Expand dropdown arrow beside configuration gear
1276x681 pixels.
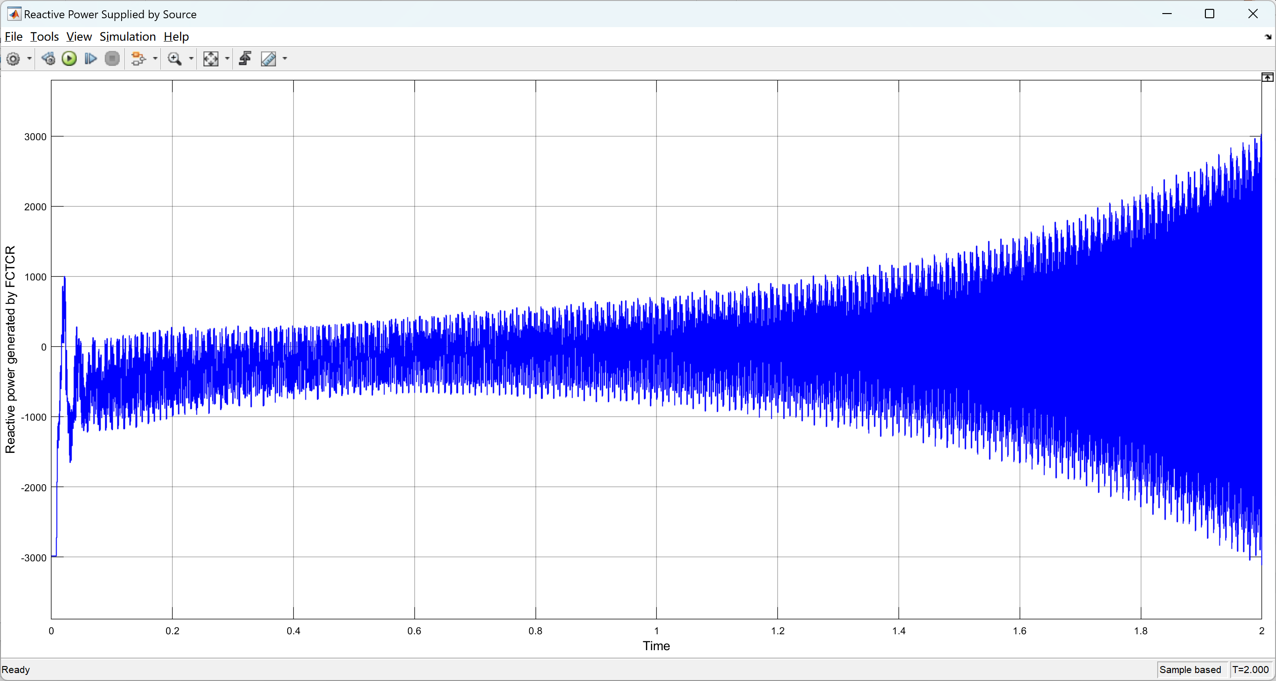29,59
